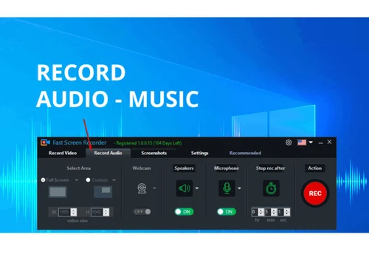Click the green microphone icon
Viewport: 369px width, 277px height.
[227, 188]
